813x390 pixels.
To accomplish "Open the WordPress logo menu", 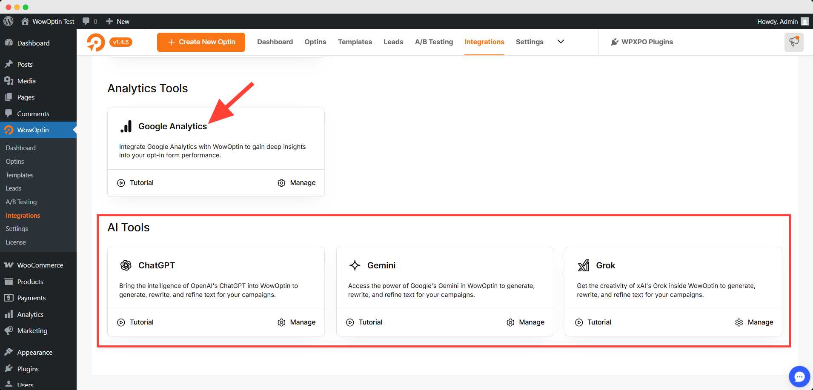I will 9,21.
